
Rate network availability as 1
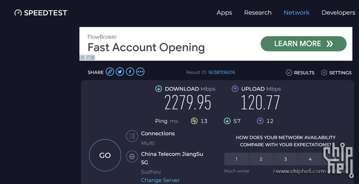point(236,159)
